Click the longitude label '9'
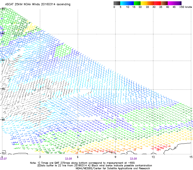 [x=115, y=157]
